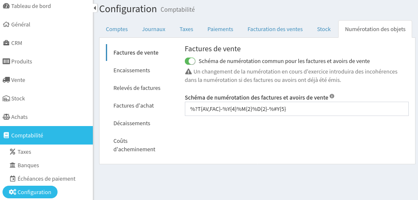This screenshot has width=418, height=200.
Task: Click the Tableau de bord gauge icon
Action: click(x=6, y=6)
